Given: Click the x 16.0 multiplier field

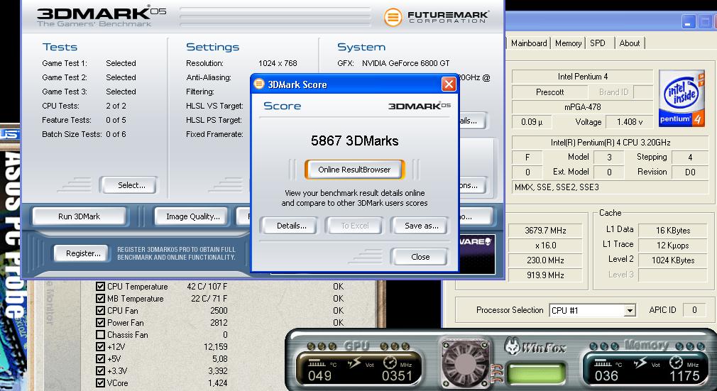Looking at the screenshot, I should coord(545,245).
